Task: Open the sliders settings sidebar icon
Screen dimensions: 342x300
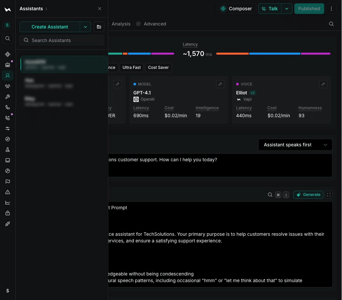Action: tap(7, 128)
